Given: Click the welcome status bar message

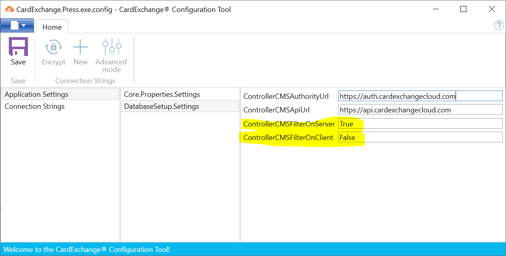Looking at the screenshot, I should pyautogui.click(x=87, y=250).
